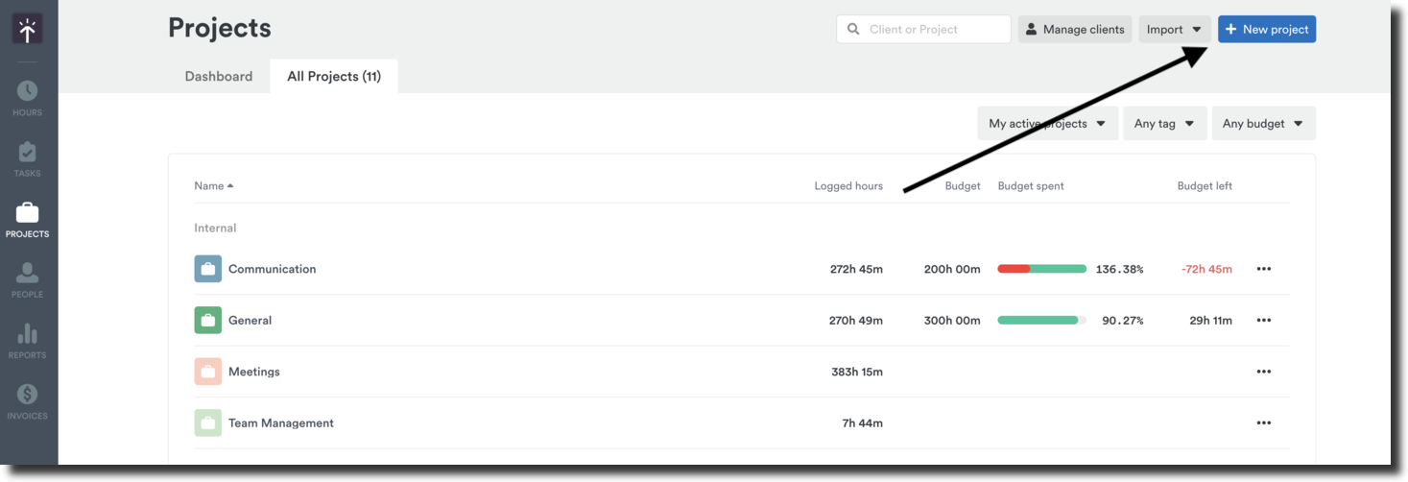
Task: Go to People in the sidebar
Action: (x=27, y=279)
